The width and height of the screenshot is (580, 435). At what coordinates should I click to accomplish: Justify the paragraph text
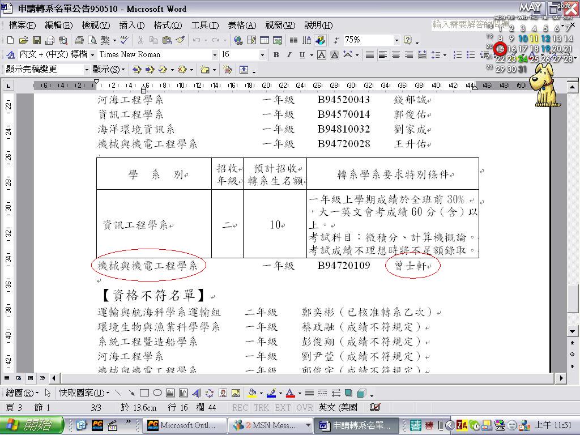coord(369,55)
